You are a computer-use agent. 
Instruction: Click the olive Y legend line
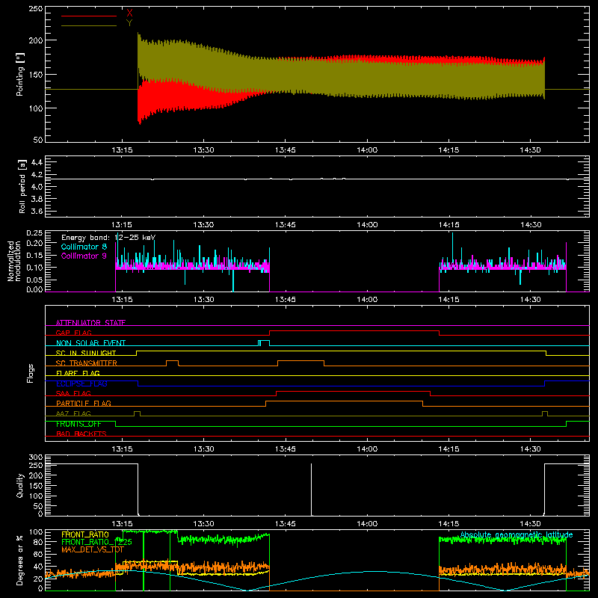click(x=89, y=25)
